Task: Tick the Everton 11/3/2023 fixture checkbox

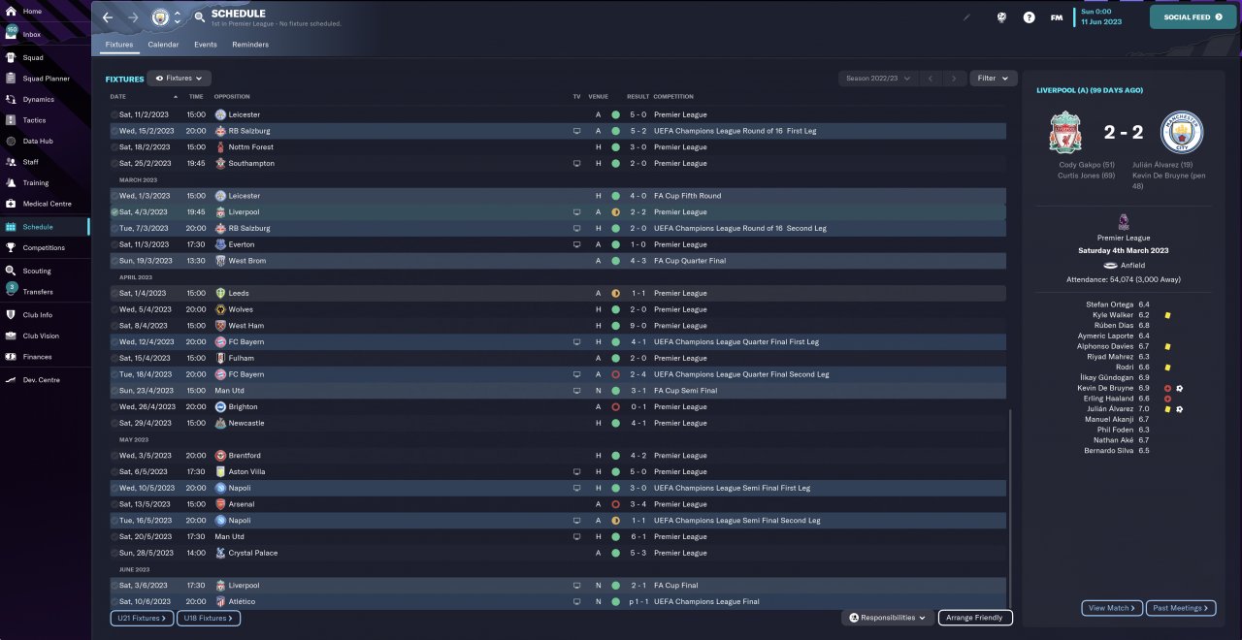Action: (114, 244)
